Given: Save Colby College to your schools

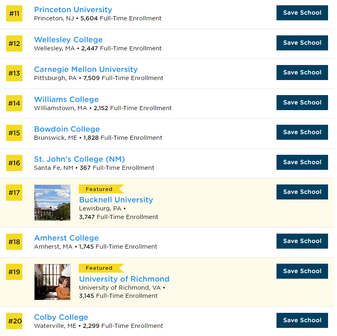Looking at the screenshot, I should (x=302, y=320).
